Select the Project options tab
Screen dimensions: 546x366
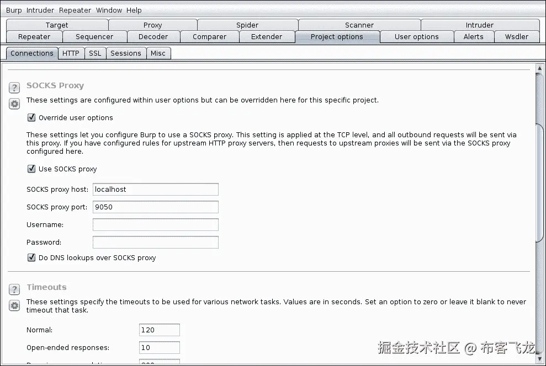point(337,37)
